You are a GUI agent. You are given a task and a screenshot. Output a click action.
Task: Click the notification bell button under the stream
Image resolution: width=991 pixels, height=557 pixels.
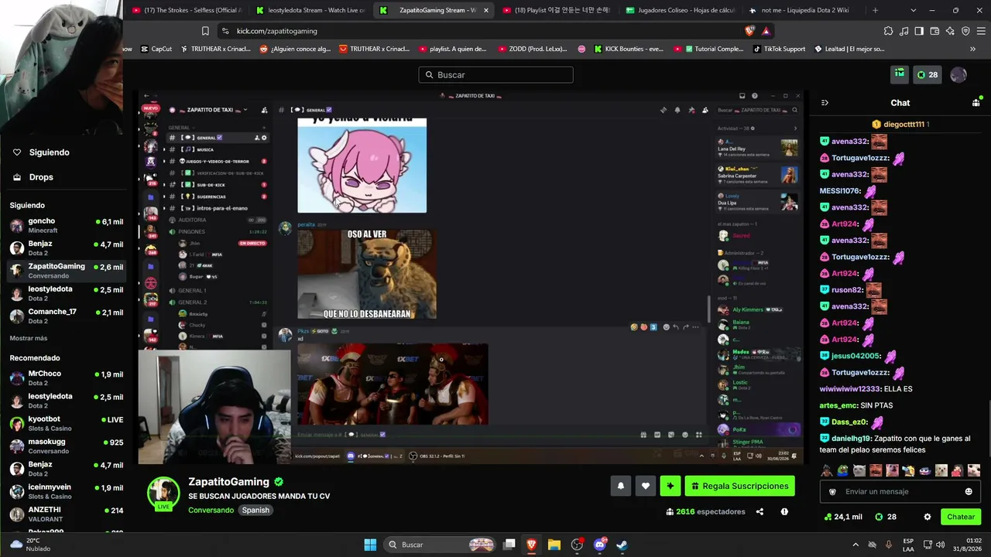[x=620, y=486]
